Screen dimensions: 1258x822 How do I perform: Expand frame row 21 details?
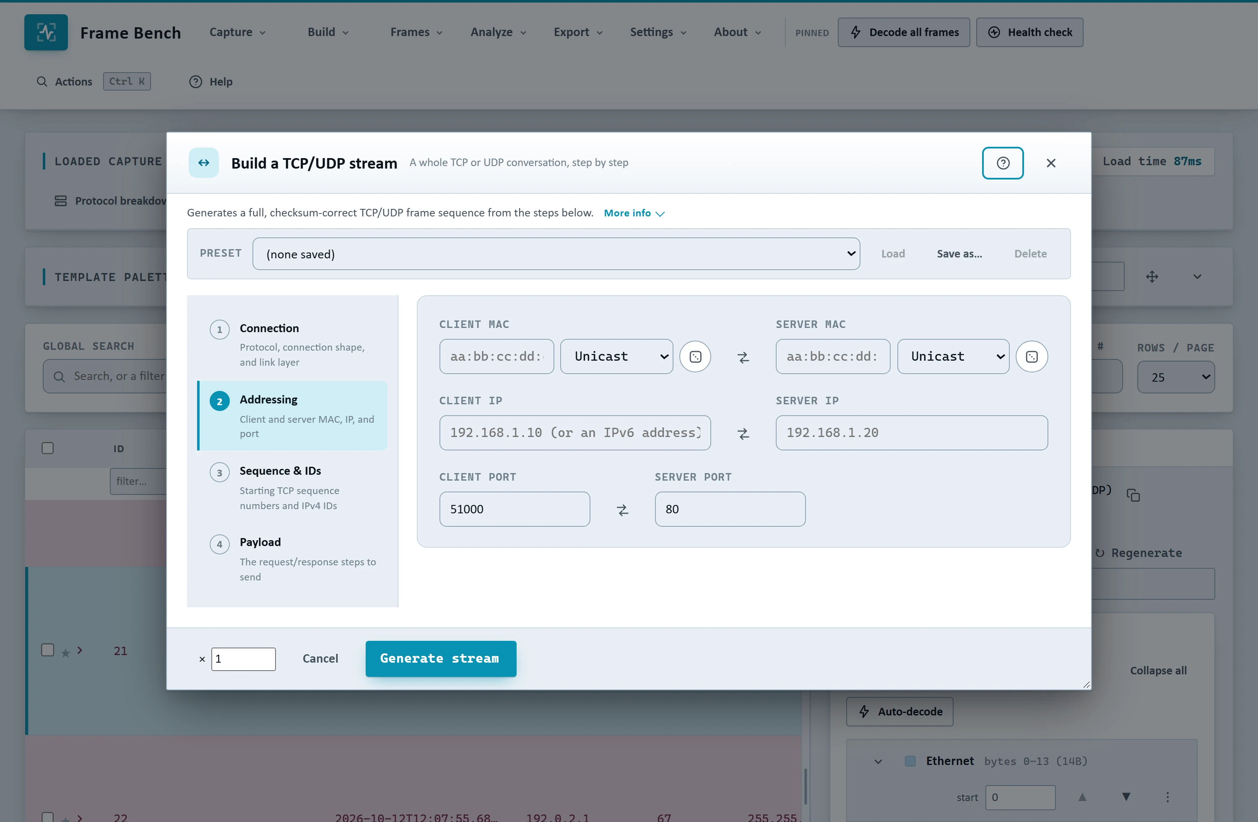coord(80,650)
